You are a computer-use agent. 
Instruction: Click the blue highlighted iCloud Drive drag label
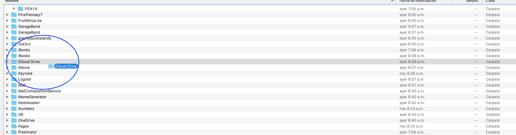[66, 66]
